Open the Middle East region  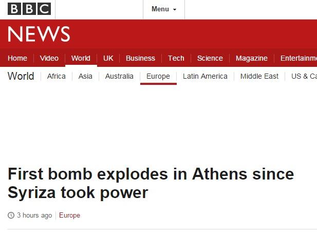(x=259, y=76)
